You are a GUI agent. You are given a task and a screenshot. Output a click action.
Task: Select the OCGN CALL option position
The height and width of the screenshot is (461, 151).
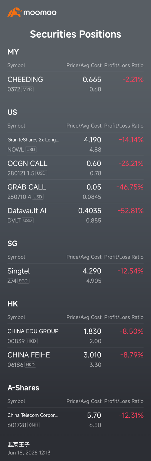click(x=75, y=168)
